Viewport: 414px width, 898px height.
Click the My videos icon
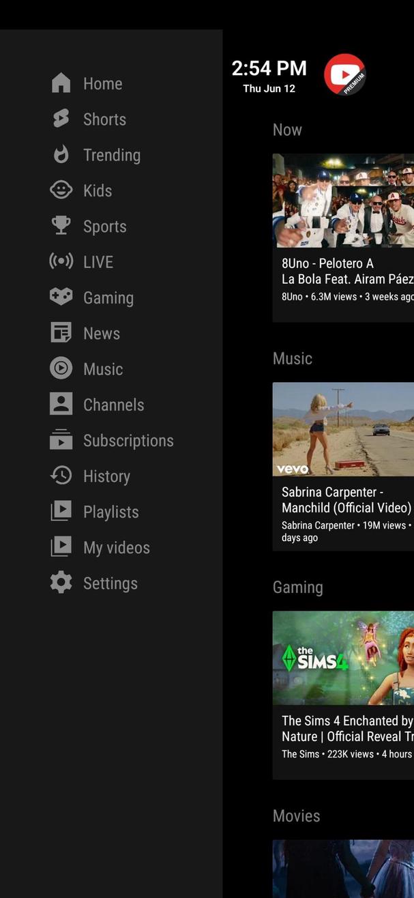point(61,547)
